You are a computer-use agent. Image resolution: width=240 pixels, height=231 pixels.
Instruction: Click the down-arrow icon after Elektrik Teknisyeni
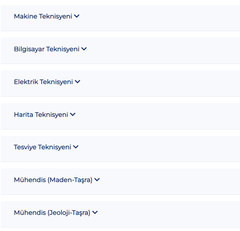[77, 82]
